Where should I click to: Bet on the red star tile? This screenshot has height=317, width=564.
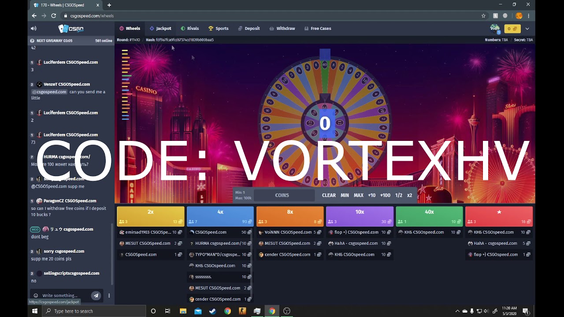pyautogui.click(x=499, y=216)
